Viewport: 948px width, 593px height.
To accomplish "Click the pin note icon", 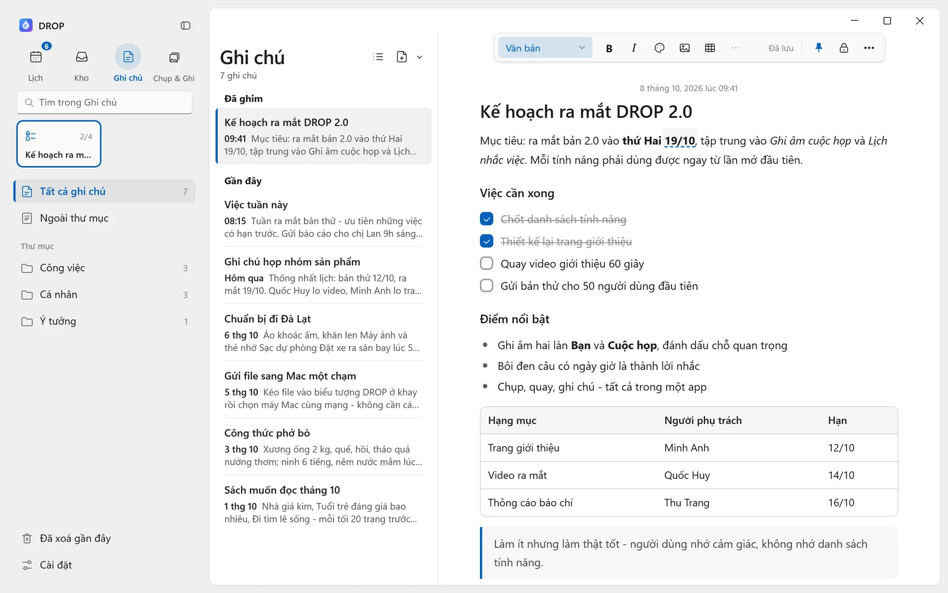I will [x=819, y=48].
